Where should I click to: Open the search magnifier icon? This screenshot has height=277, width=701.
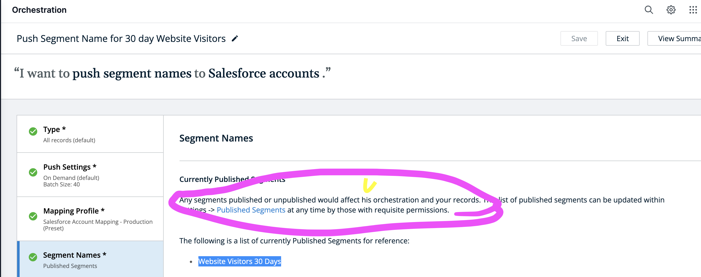click(x=649, y=10)
